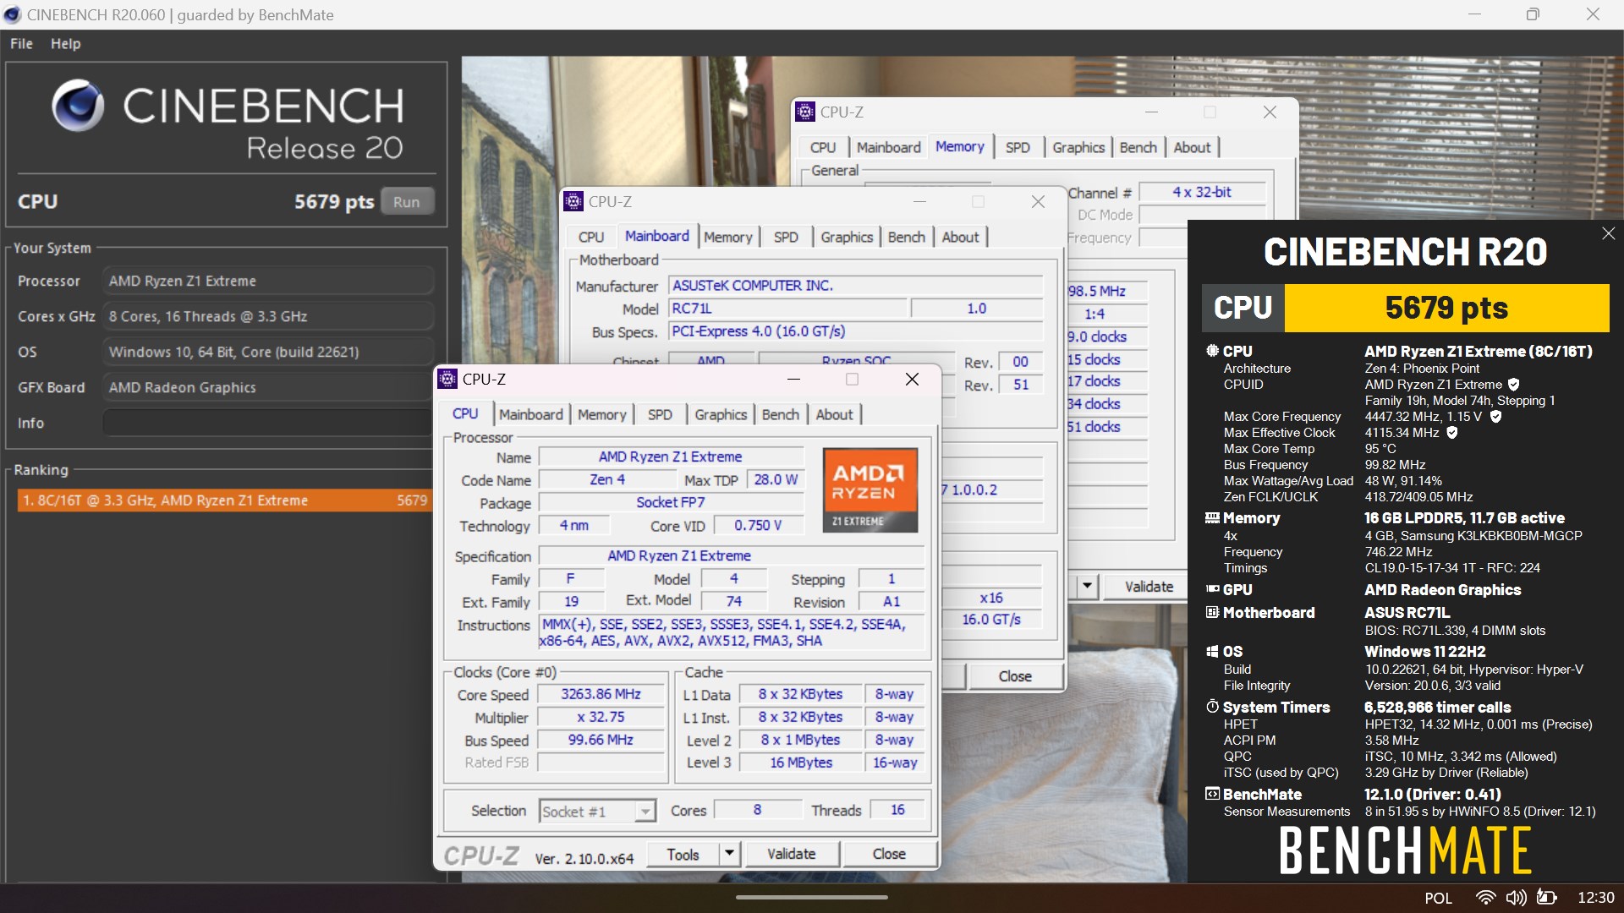Viewport: 1624px width, 913px height.
Task: Open the Wi-Fi network tray icon
Action: [x=1484, y=898]
